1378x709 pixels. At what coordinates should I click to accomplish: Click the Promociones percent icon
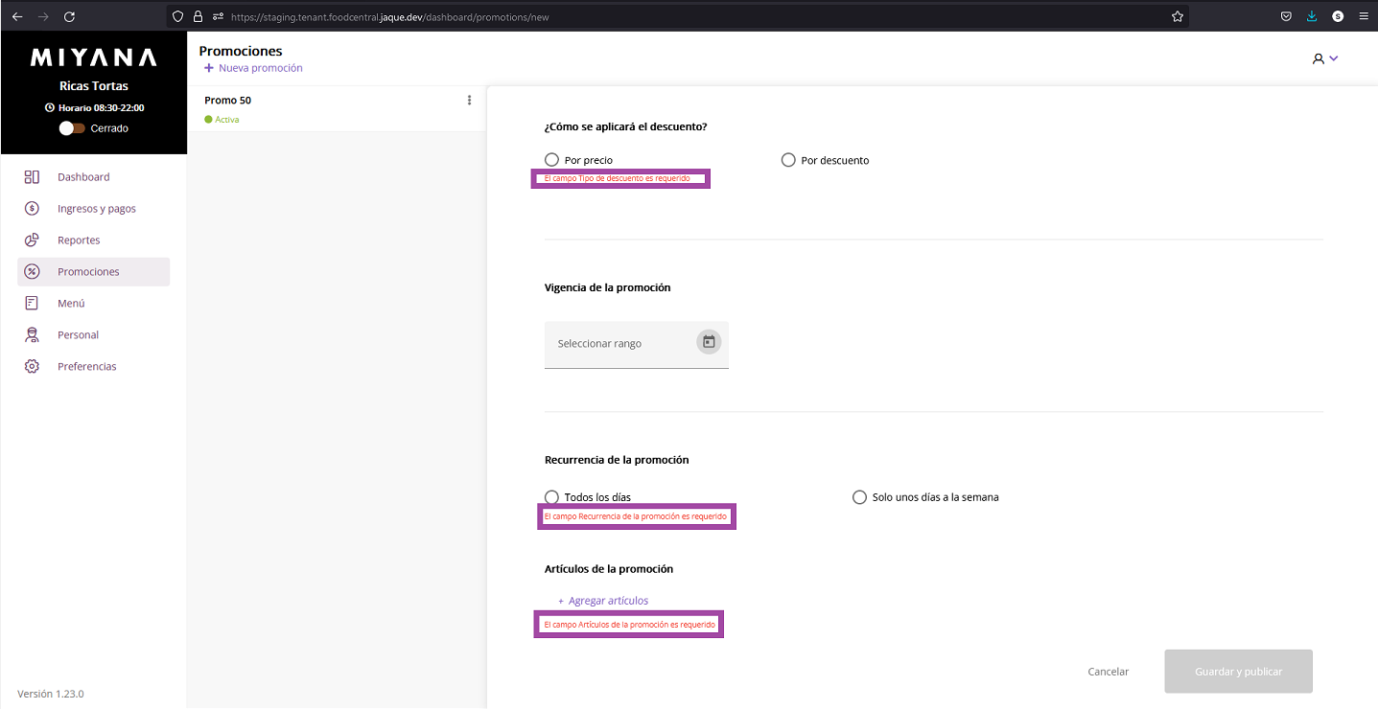coord(32,271)
